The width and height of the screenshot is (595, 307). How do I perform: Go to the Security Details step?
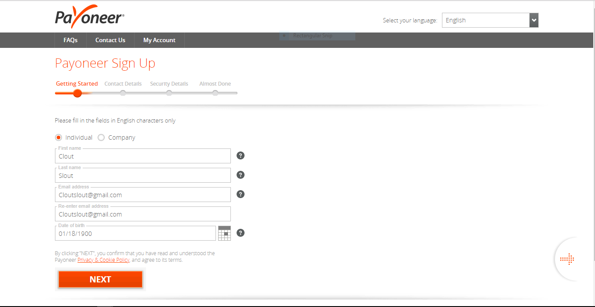tap(169, 83)
